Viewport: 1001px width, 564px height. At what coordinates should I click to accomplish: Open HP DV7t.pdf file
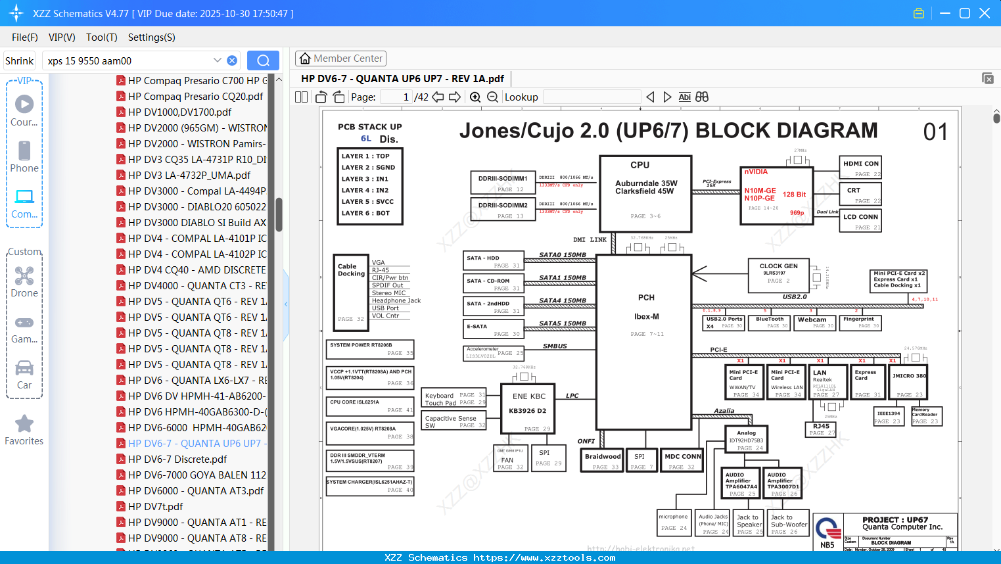pos(150,506)
